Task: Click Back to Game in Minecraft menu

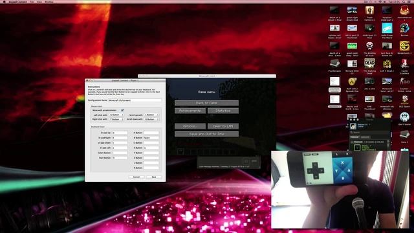Action: pos(206,103)
